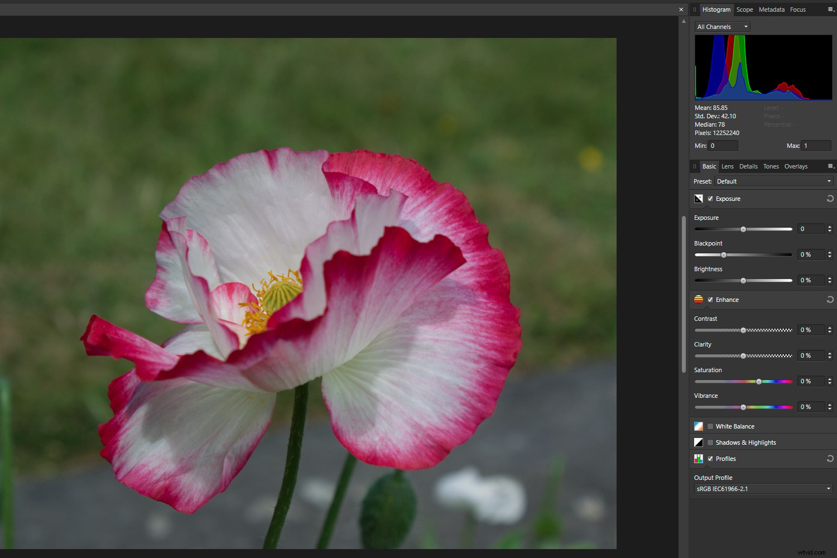
Task: Click the Profiles reset arrow
Action: coord(830,459)
